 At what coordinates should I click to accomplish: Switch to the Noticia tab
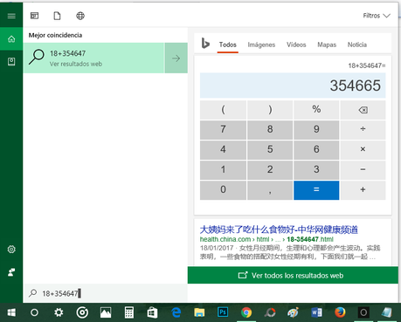pyautogui.click(x=357, y=45)
